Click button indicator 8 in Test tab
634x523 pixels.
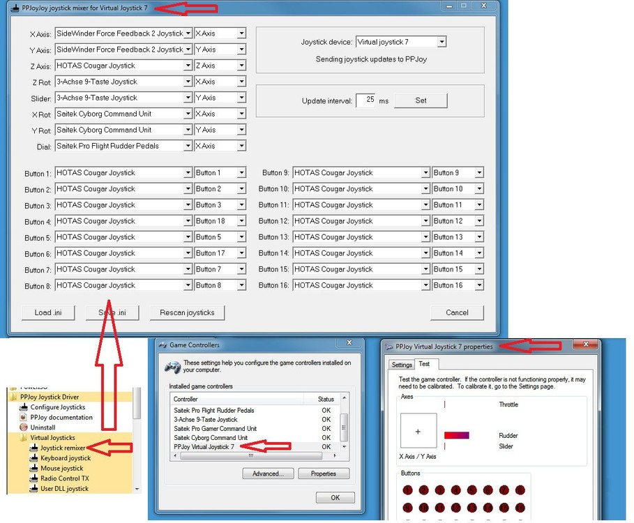[520, 490]
